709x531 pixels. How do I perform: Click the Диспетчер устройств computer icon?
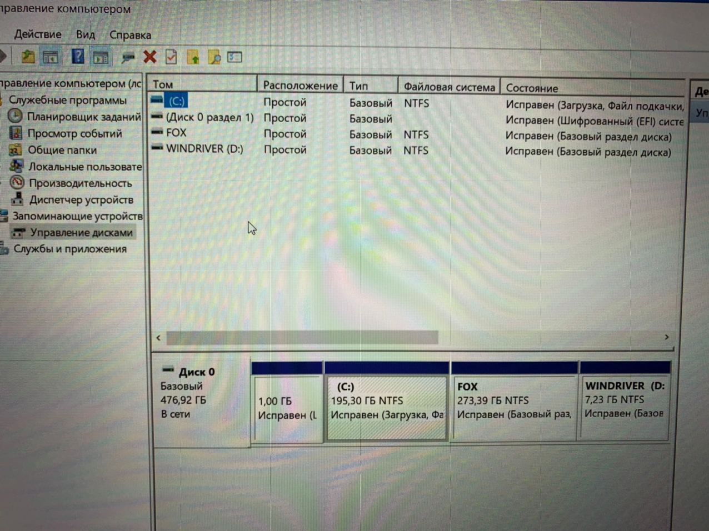[x=18, y=199]
